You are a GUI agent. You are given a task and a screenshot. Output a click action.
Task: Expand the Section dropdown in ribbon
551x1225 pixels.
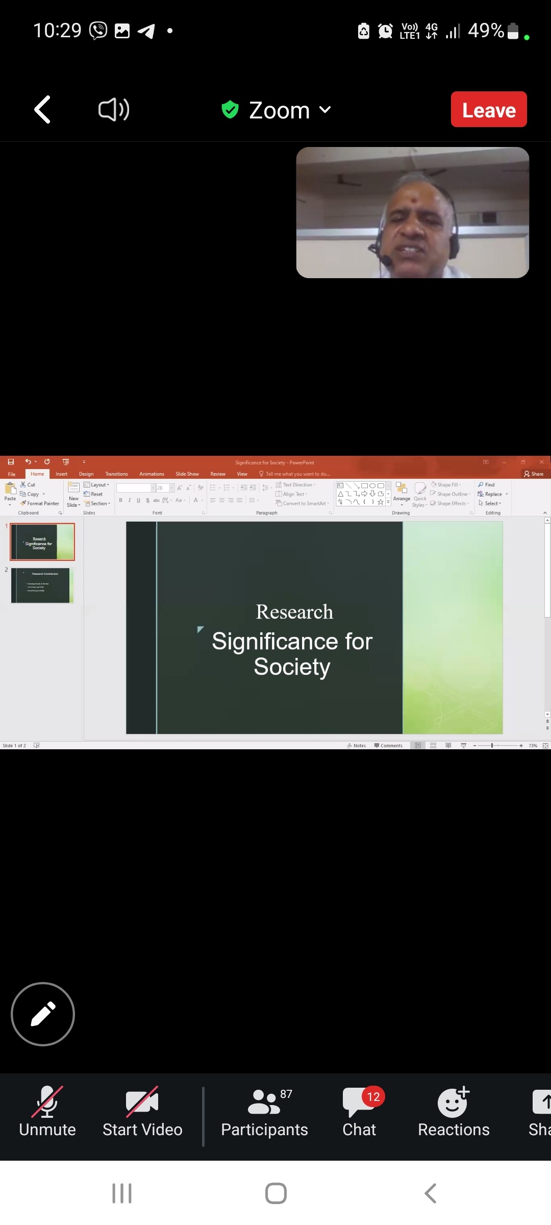[x=97, y=503]
